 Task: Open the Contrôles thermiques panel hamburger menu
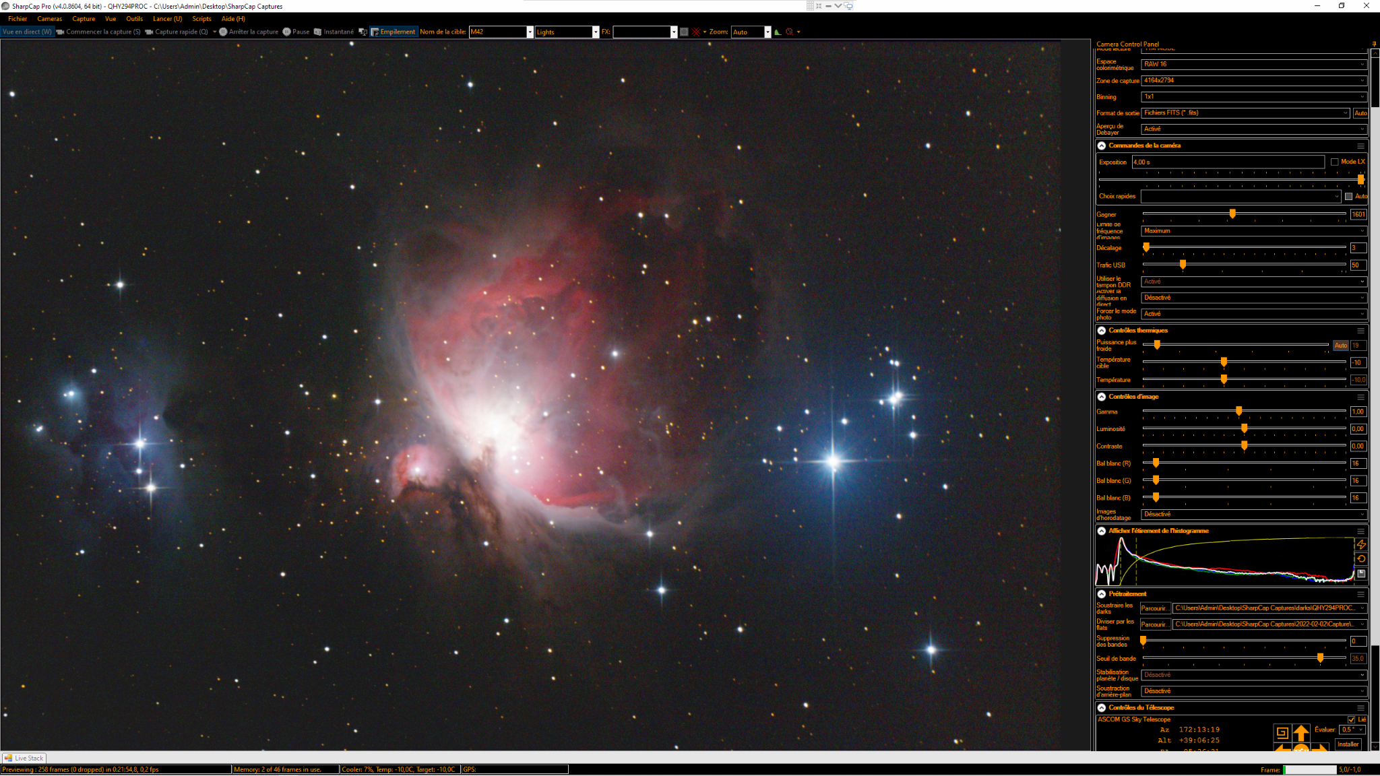(x=1360, y=331)
